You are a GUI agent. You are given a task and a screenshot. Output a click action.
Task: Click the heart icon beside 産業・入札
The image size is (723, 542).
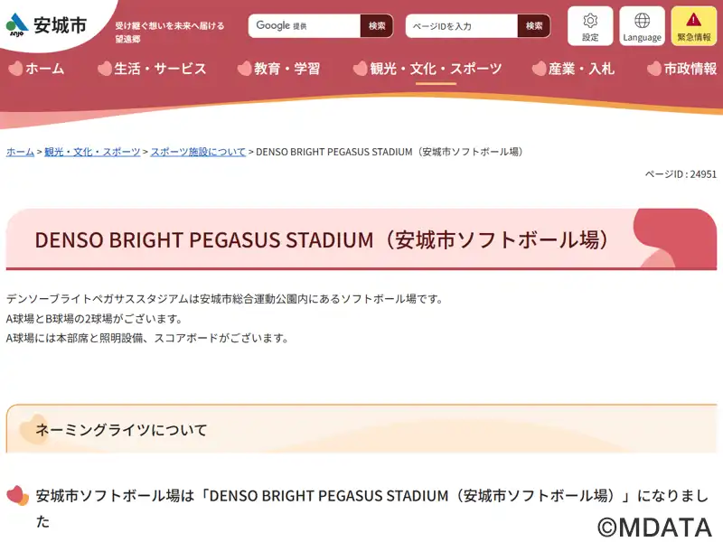coord(539,69)
